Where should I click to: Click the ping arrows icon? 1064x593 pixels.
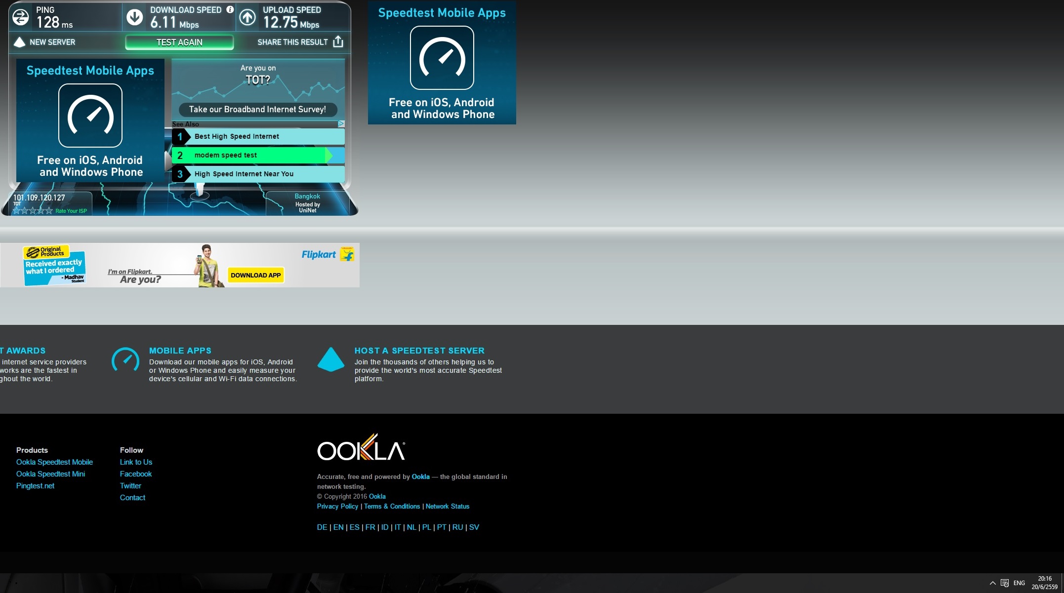tap(20, 17)
